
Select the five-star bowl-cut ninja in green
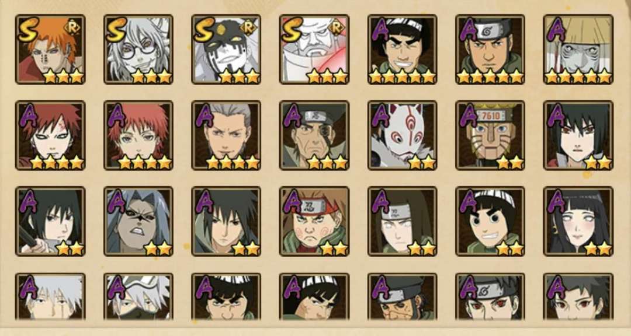tap(403, 50)
